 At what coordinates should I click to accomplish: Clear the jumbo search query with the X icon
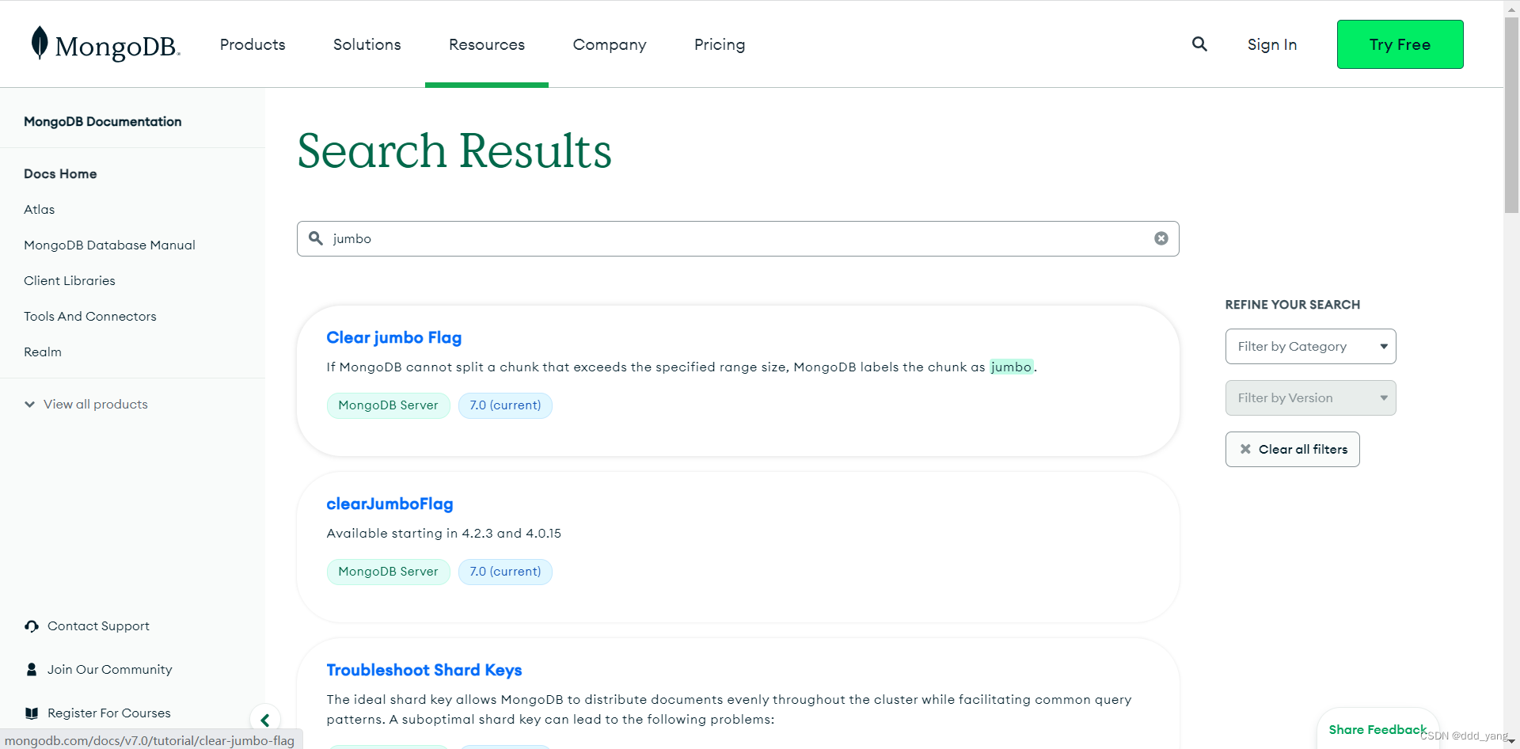[1161, 238]
